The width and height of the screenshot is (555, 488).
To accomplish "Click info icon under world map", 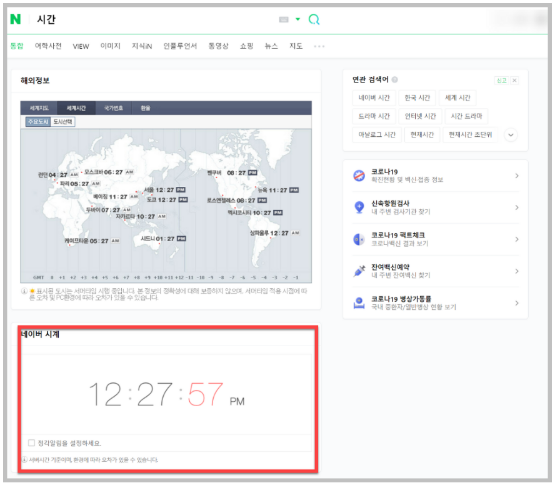I will coord(24,291).
